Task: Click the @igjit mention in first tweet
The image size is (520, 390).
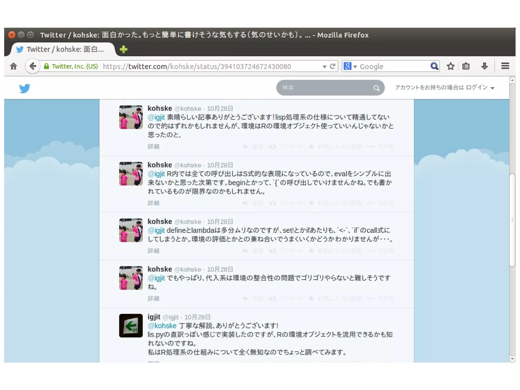Action: [156, 117]
